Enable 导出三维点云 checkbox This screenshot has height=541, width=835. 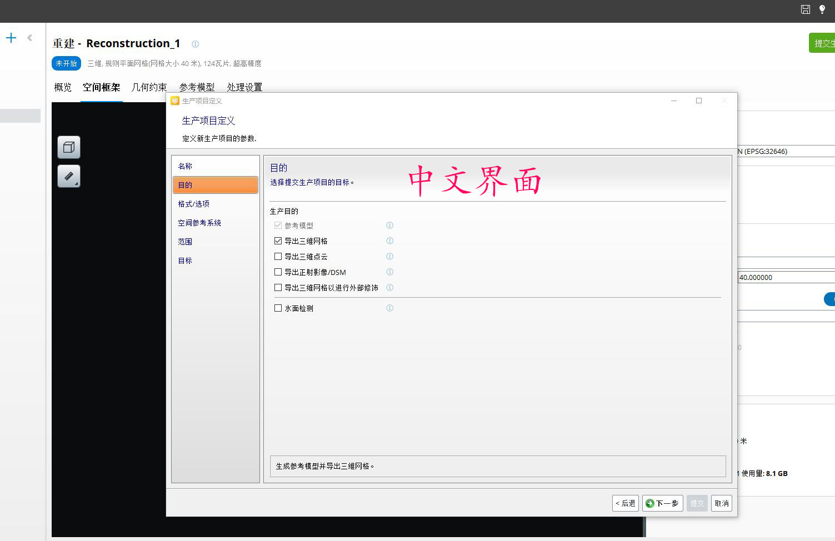click(278, 257)
